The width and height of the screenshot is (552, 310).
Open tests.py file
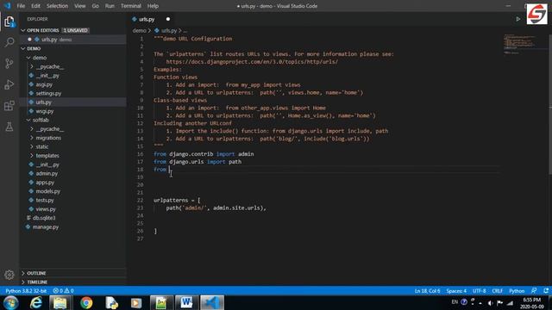tap(72, 200)
